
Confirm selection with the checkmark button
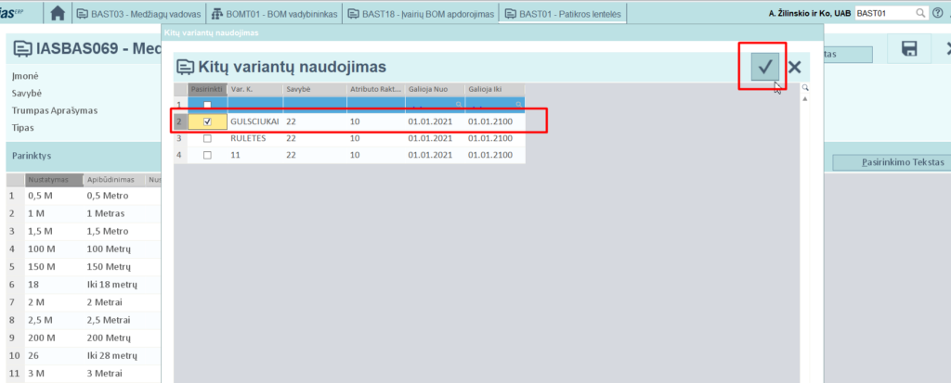click(765, 67)
